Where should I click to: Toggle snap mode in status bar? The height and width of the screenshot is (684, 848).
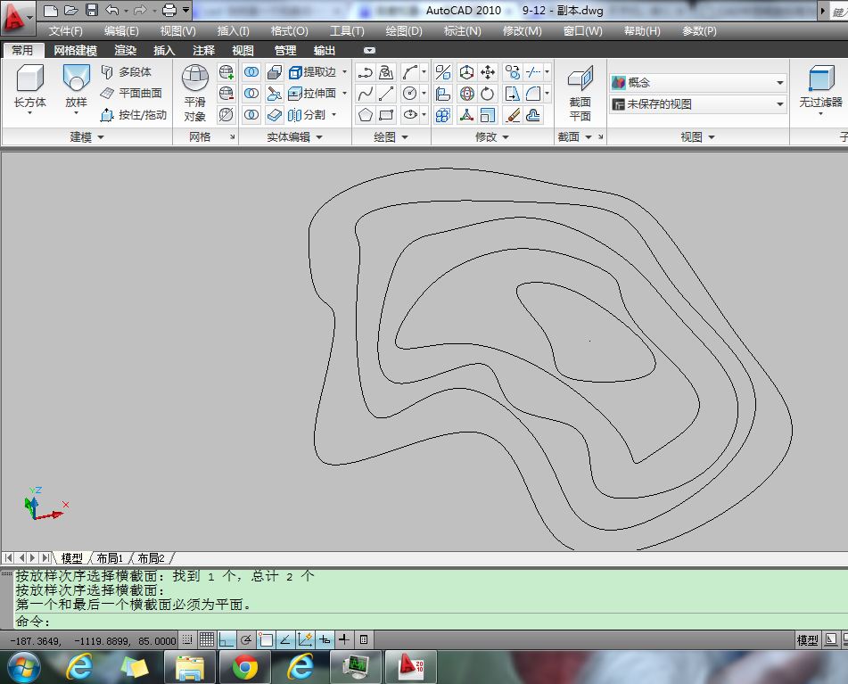point(187,640)
